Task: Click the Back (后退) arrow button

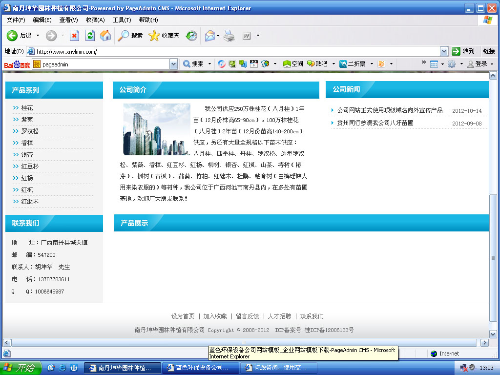Action: 13,36
